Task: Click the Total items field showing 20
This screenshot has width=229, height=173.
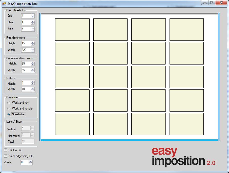Action: (x=28, y=141)
